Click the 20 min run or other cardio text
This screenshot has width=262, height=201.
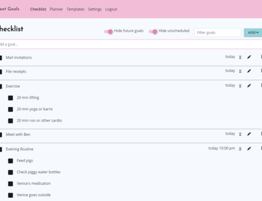[39, 121]
